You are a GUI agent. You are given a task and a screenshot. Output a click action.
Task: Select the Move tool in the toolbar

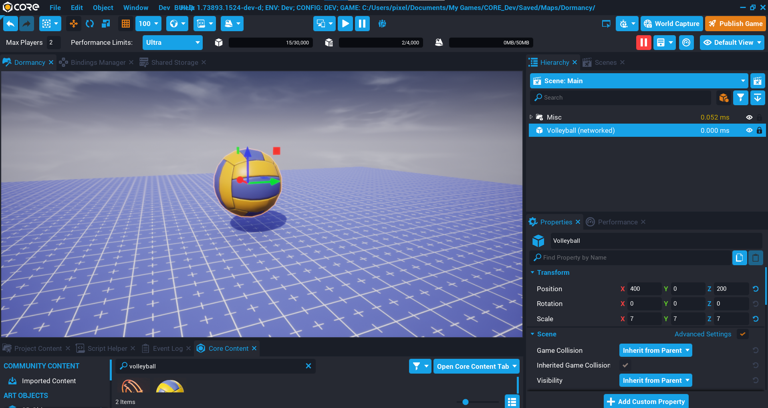pos(74,24)
